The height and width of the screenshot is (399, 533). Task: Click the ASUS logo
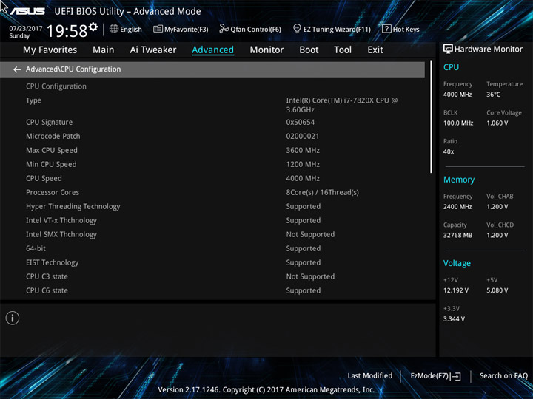tap(27, 11)
